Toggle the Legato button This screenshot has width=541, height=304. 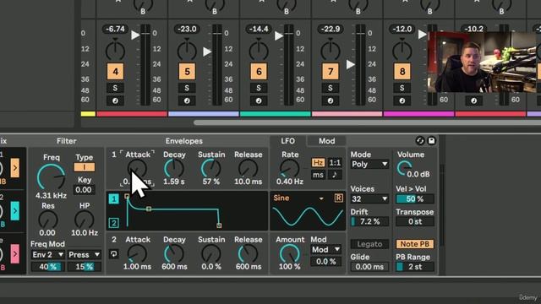[x=369, y=244]
